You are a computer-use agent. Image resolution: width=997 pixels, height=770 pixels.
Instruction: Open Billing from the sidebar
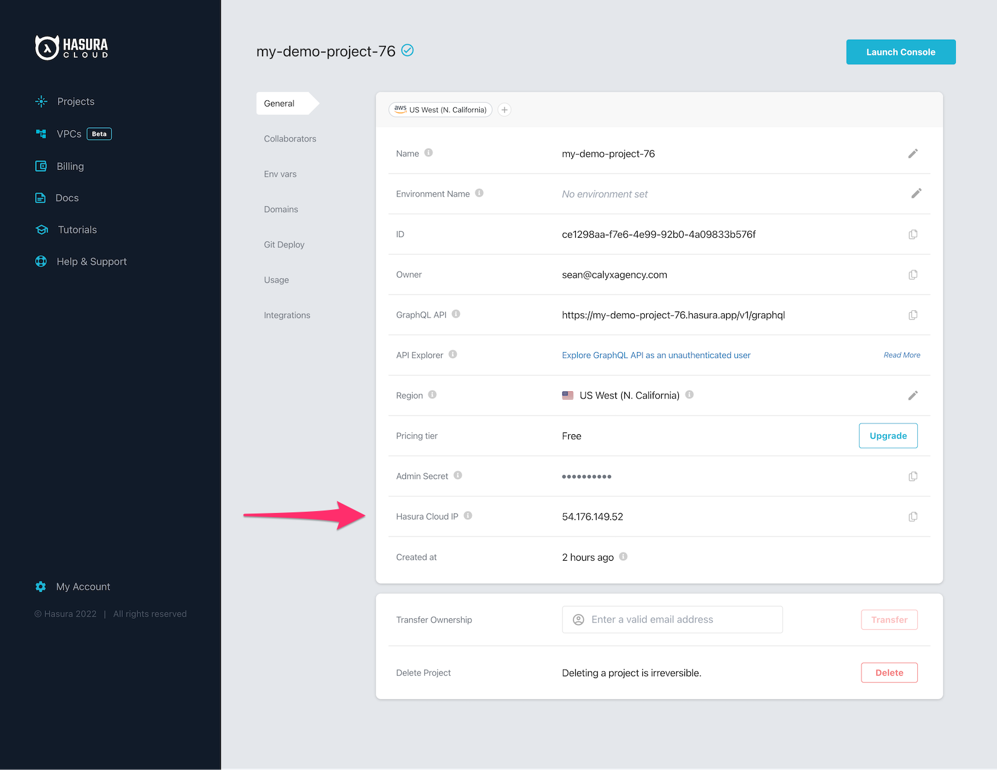click(x=70, y=166)
